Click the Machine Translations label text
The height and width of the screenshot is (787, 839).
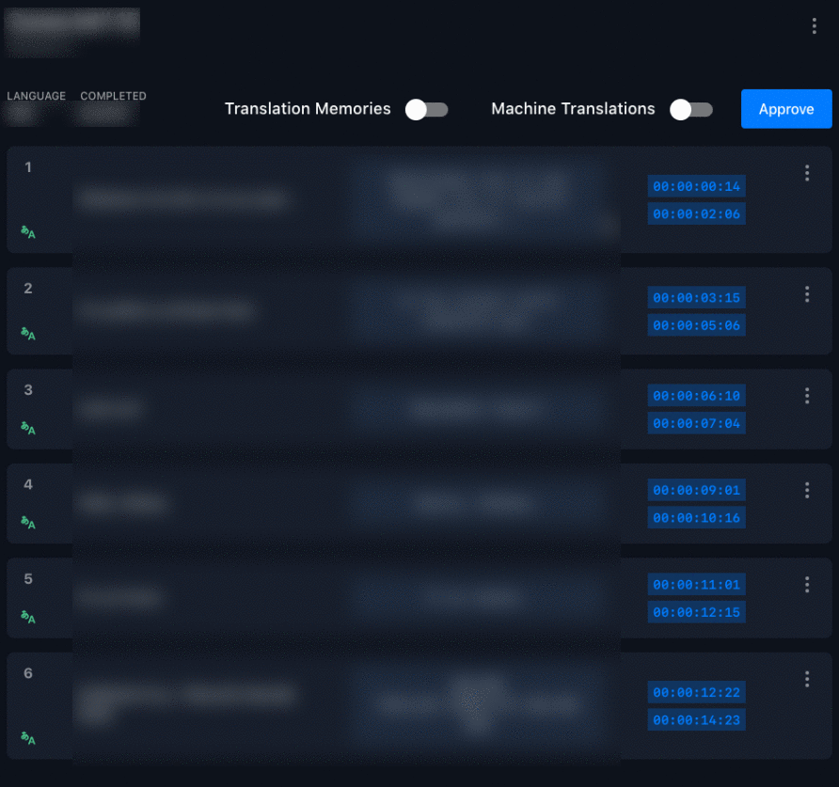[573, 109]
